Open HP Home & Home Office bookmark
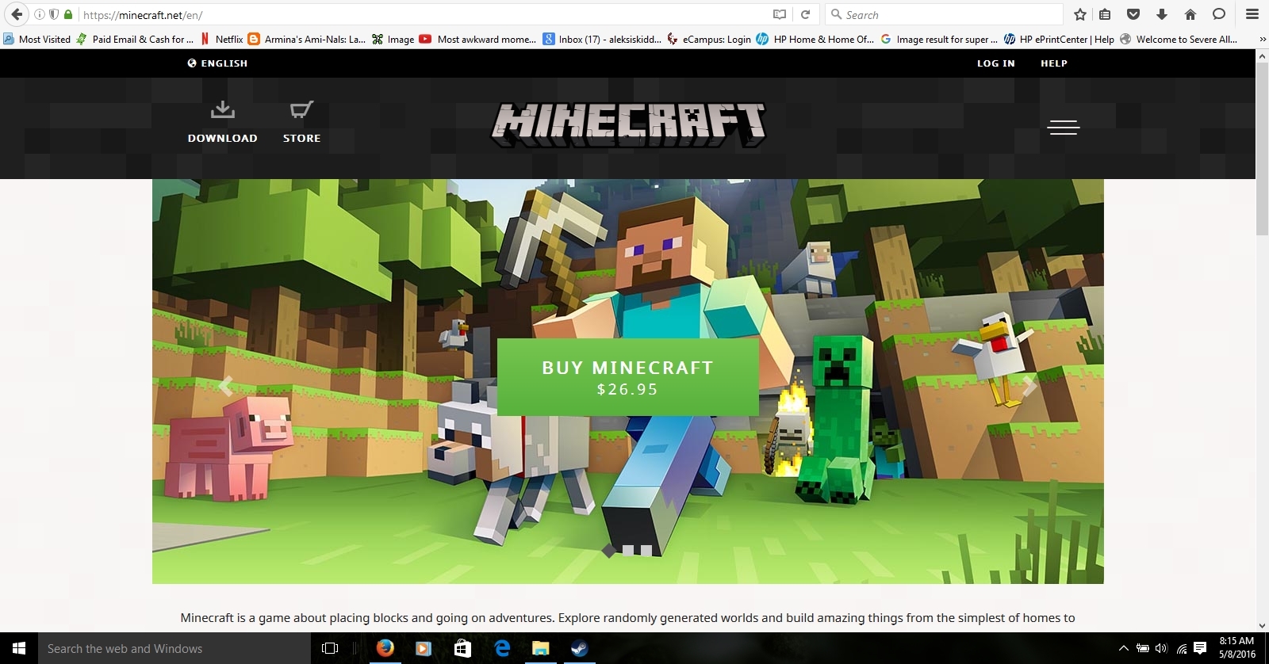This screenshot has width=1269, height=664. click(815, 39)
